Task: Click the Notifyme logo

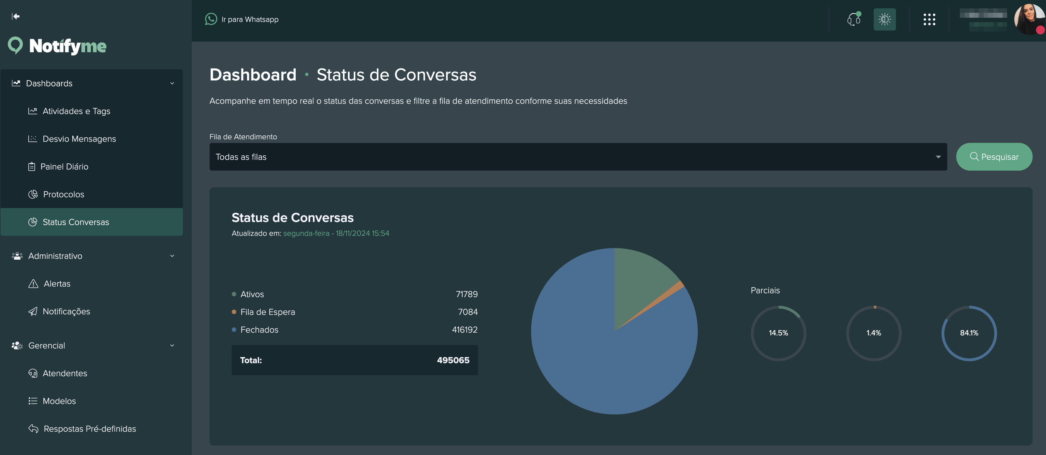Action: (57, 46)
